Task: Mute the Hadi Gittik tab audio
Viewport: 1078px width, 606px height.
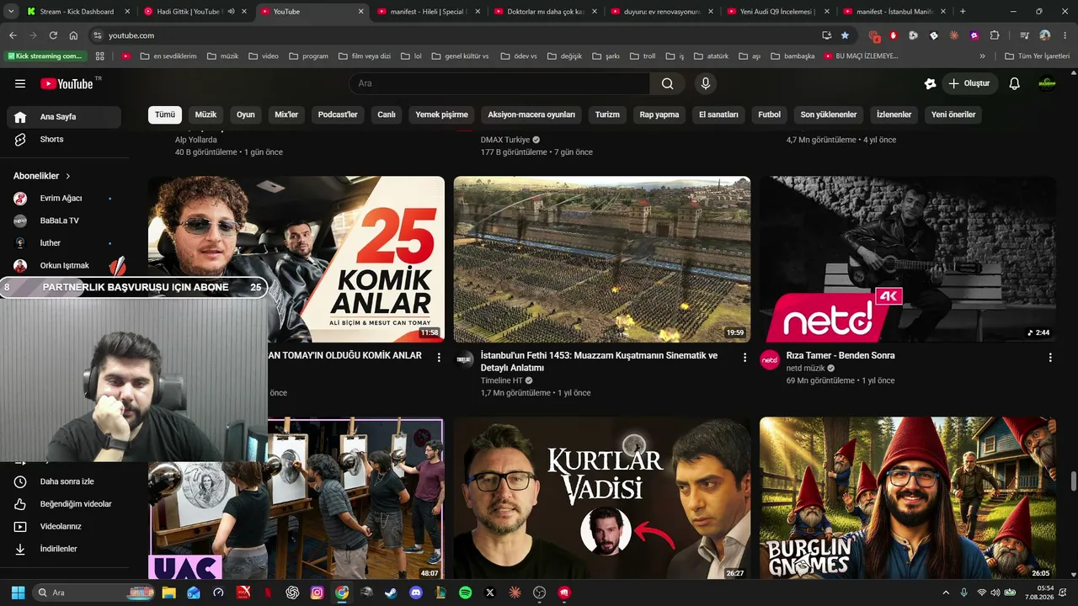Action: click(231, 12)
